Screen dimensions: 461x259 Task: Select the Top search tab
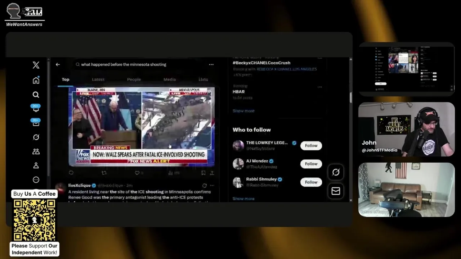click(66, 79)
